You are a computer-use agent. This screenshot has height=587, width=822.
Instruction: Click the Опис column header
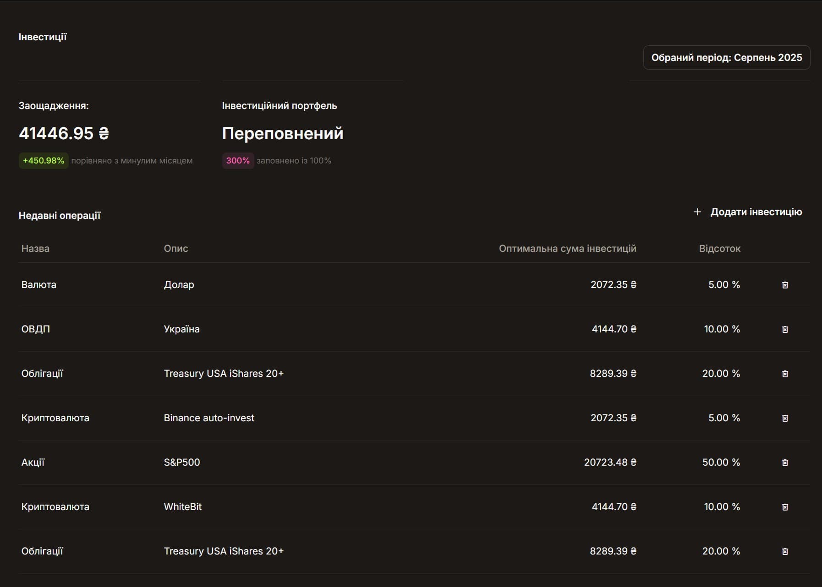pos(176,249)
